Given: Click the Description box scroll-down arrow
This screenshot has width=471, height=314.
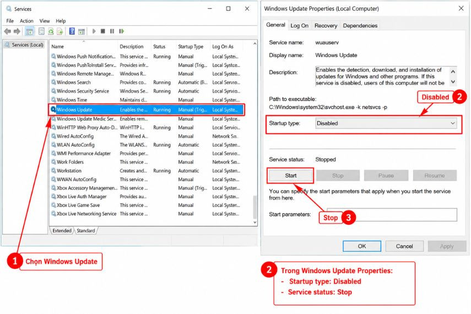Looking at the screenshot, I should click(x=453, y=82).
